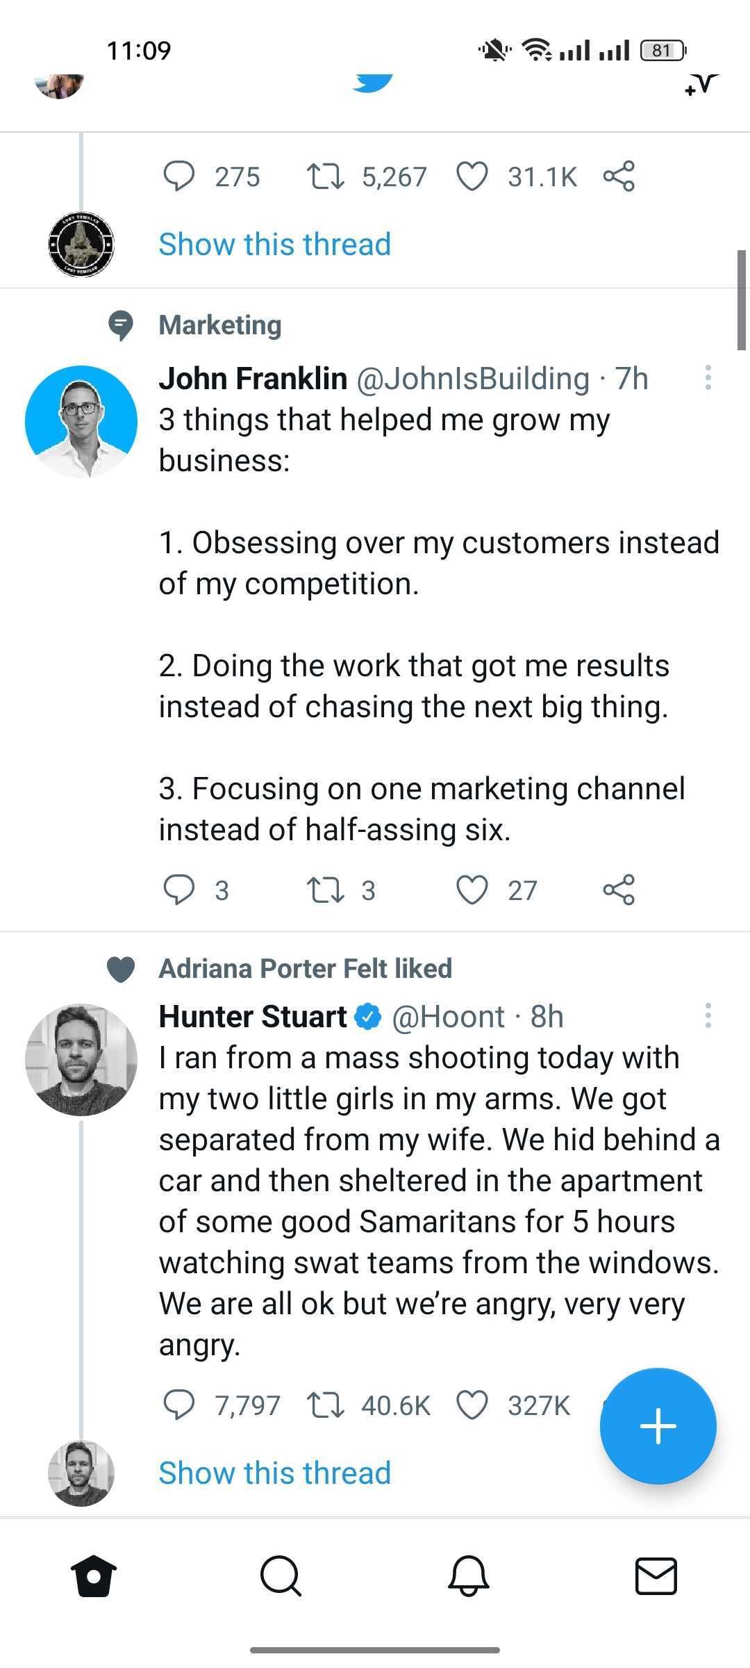This screenshot has height=1668, width=750.
Task: Tap the Marketing topic label
Action: 219,325
